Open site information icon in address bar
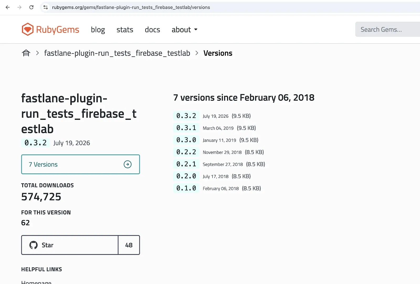The image size is (420, 284). pos(46,7)
